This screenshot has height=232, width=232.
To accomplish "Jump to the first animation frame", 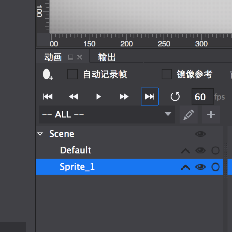I will 48,97.
